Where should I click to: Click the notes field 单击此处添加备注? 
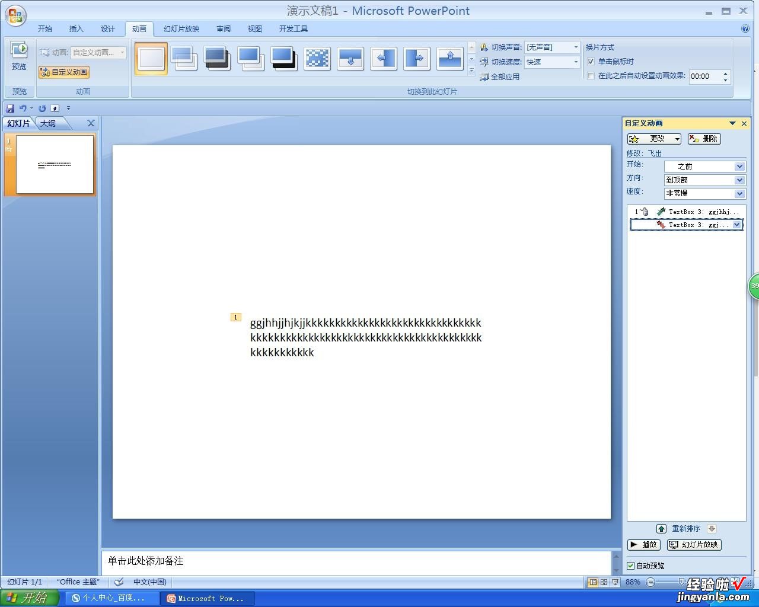pyautogui.click(x=356, y=561)
